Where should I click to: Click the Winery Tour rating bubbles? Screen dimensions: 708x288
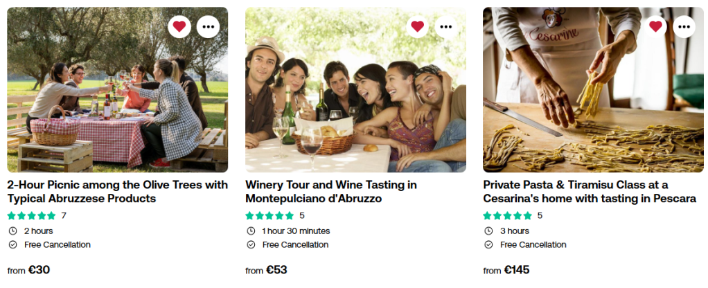coord(269,216)
